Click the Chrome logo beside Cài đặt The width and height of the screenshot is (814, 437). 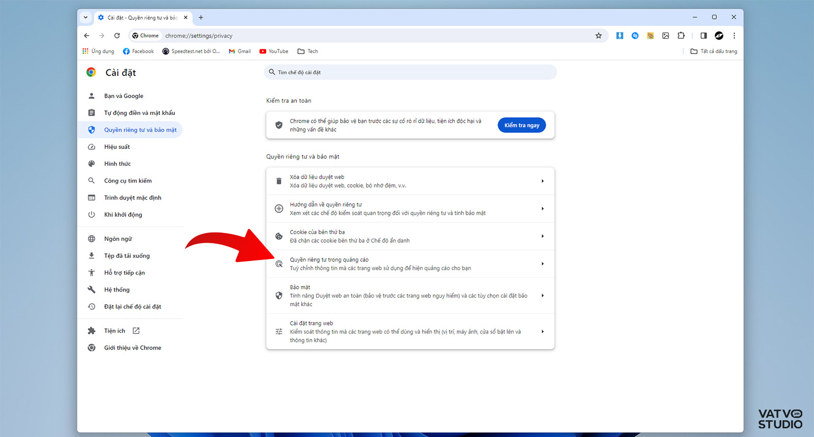click(x=91, y=72)
